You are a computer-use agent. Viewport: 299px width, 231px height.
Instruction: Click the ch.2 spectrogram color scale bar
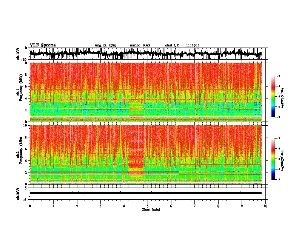pyautogui.click(x=273, y=159)
